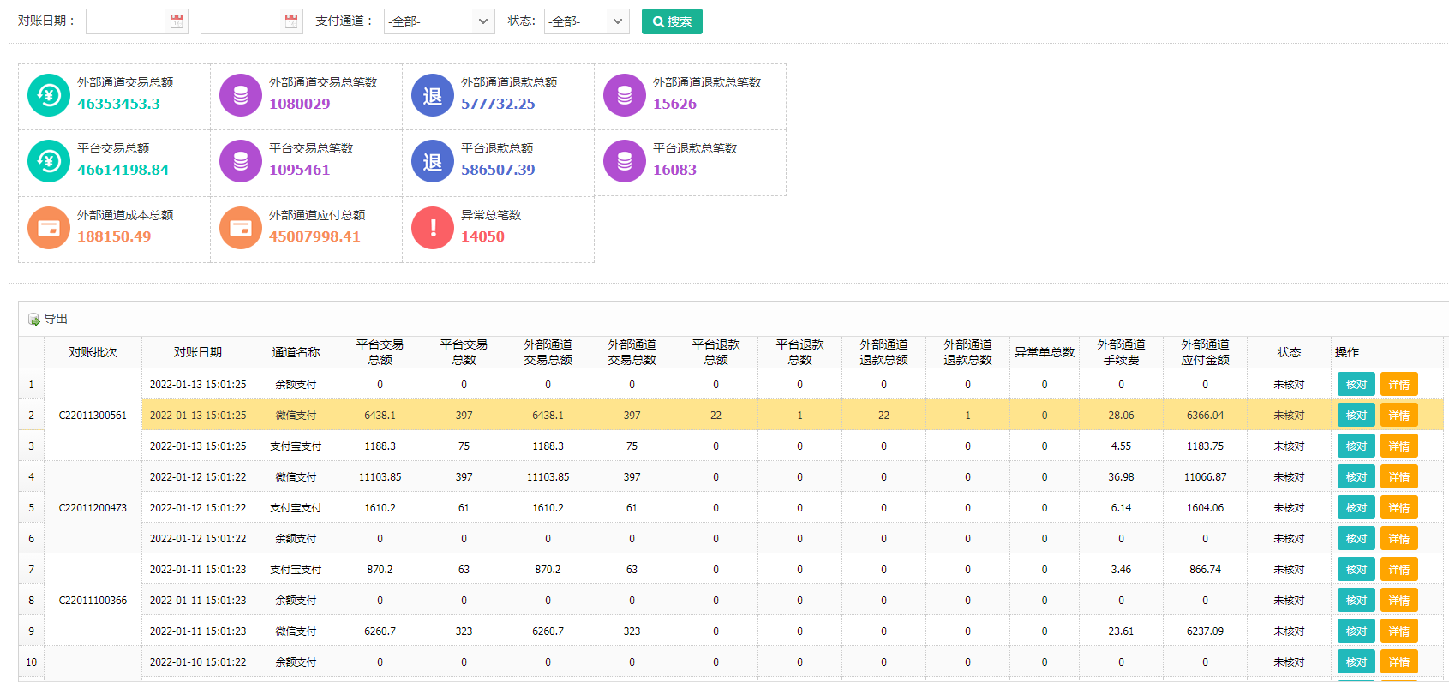Screen dimensions: 1449x682
Task: Click the 外部通道退款总笔数 purple coin icon
Action: point(625,95)
